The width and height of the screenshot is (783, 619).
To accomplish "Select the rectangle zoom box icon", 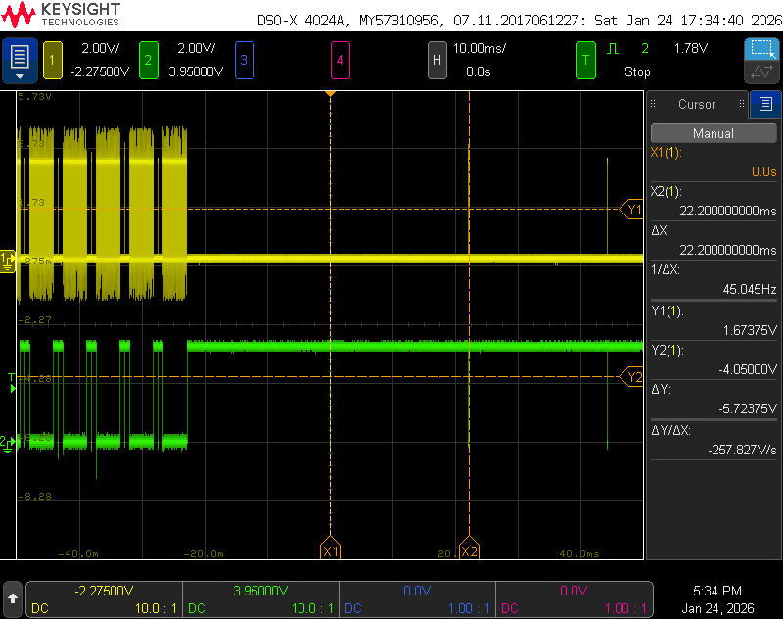I will point(760,49).
